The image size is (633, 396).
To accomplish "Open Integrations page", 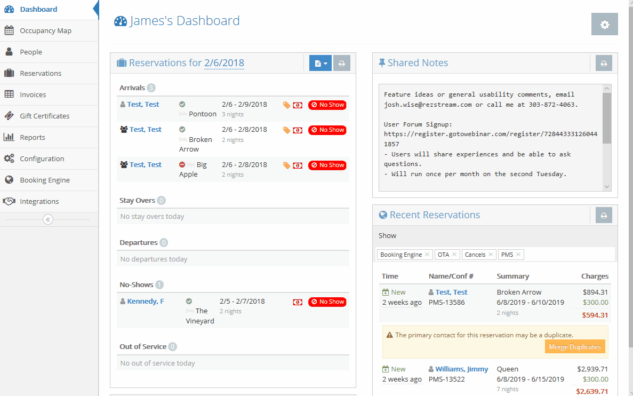I will click(x=49, y=202).
